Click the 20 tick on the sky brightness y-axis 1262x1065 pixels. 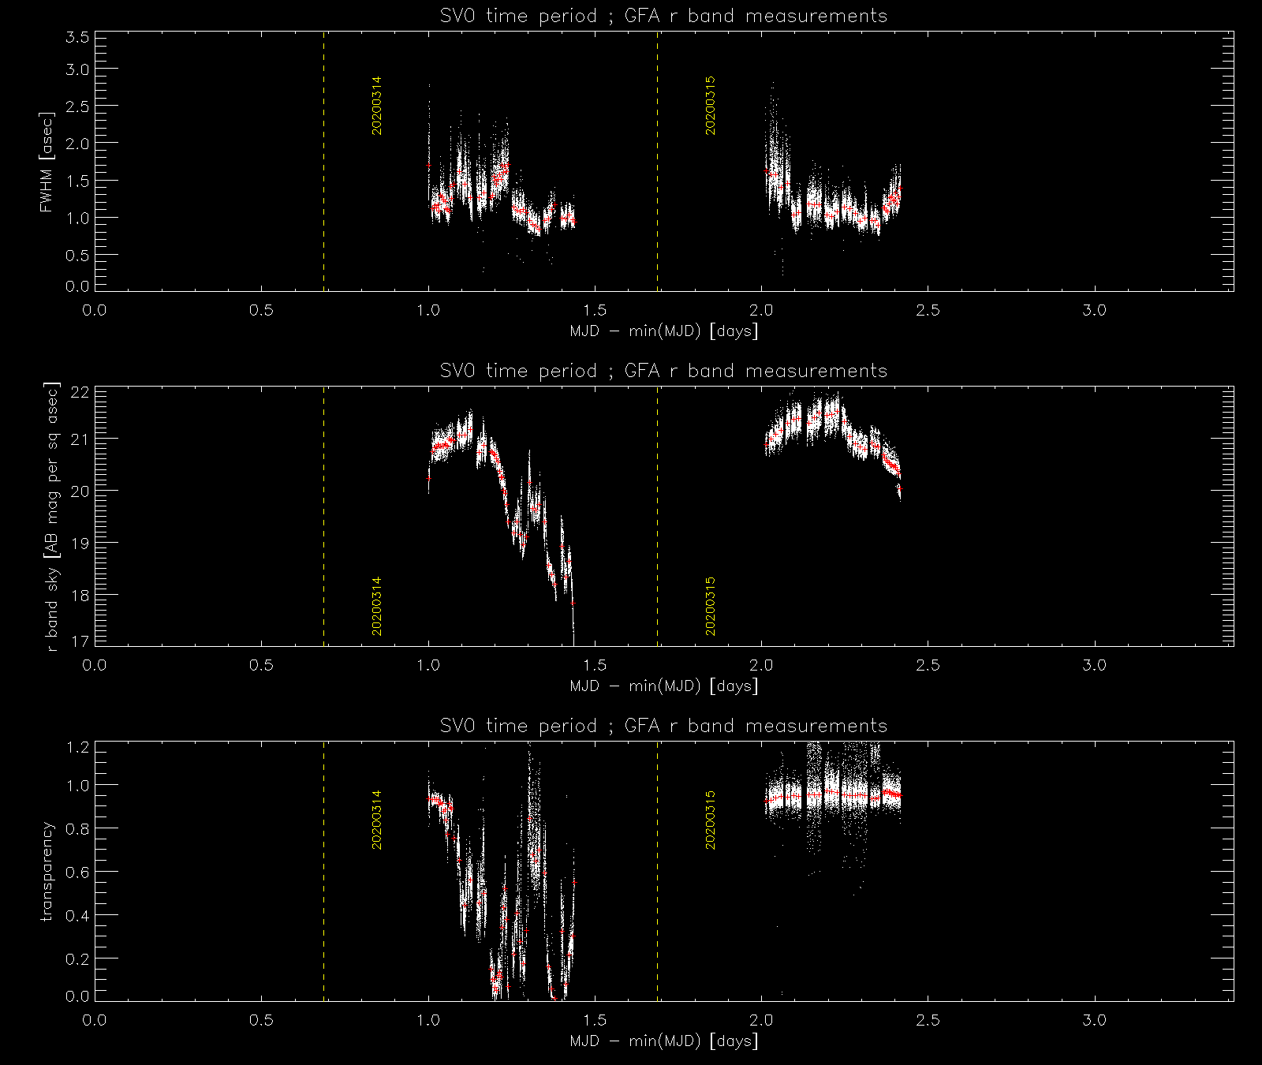80,490
